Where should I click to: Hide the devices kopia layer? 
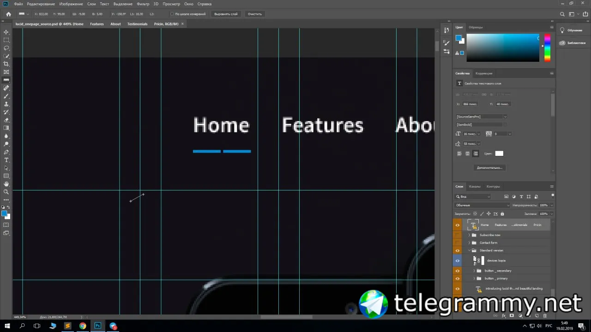[458, 261]
